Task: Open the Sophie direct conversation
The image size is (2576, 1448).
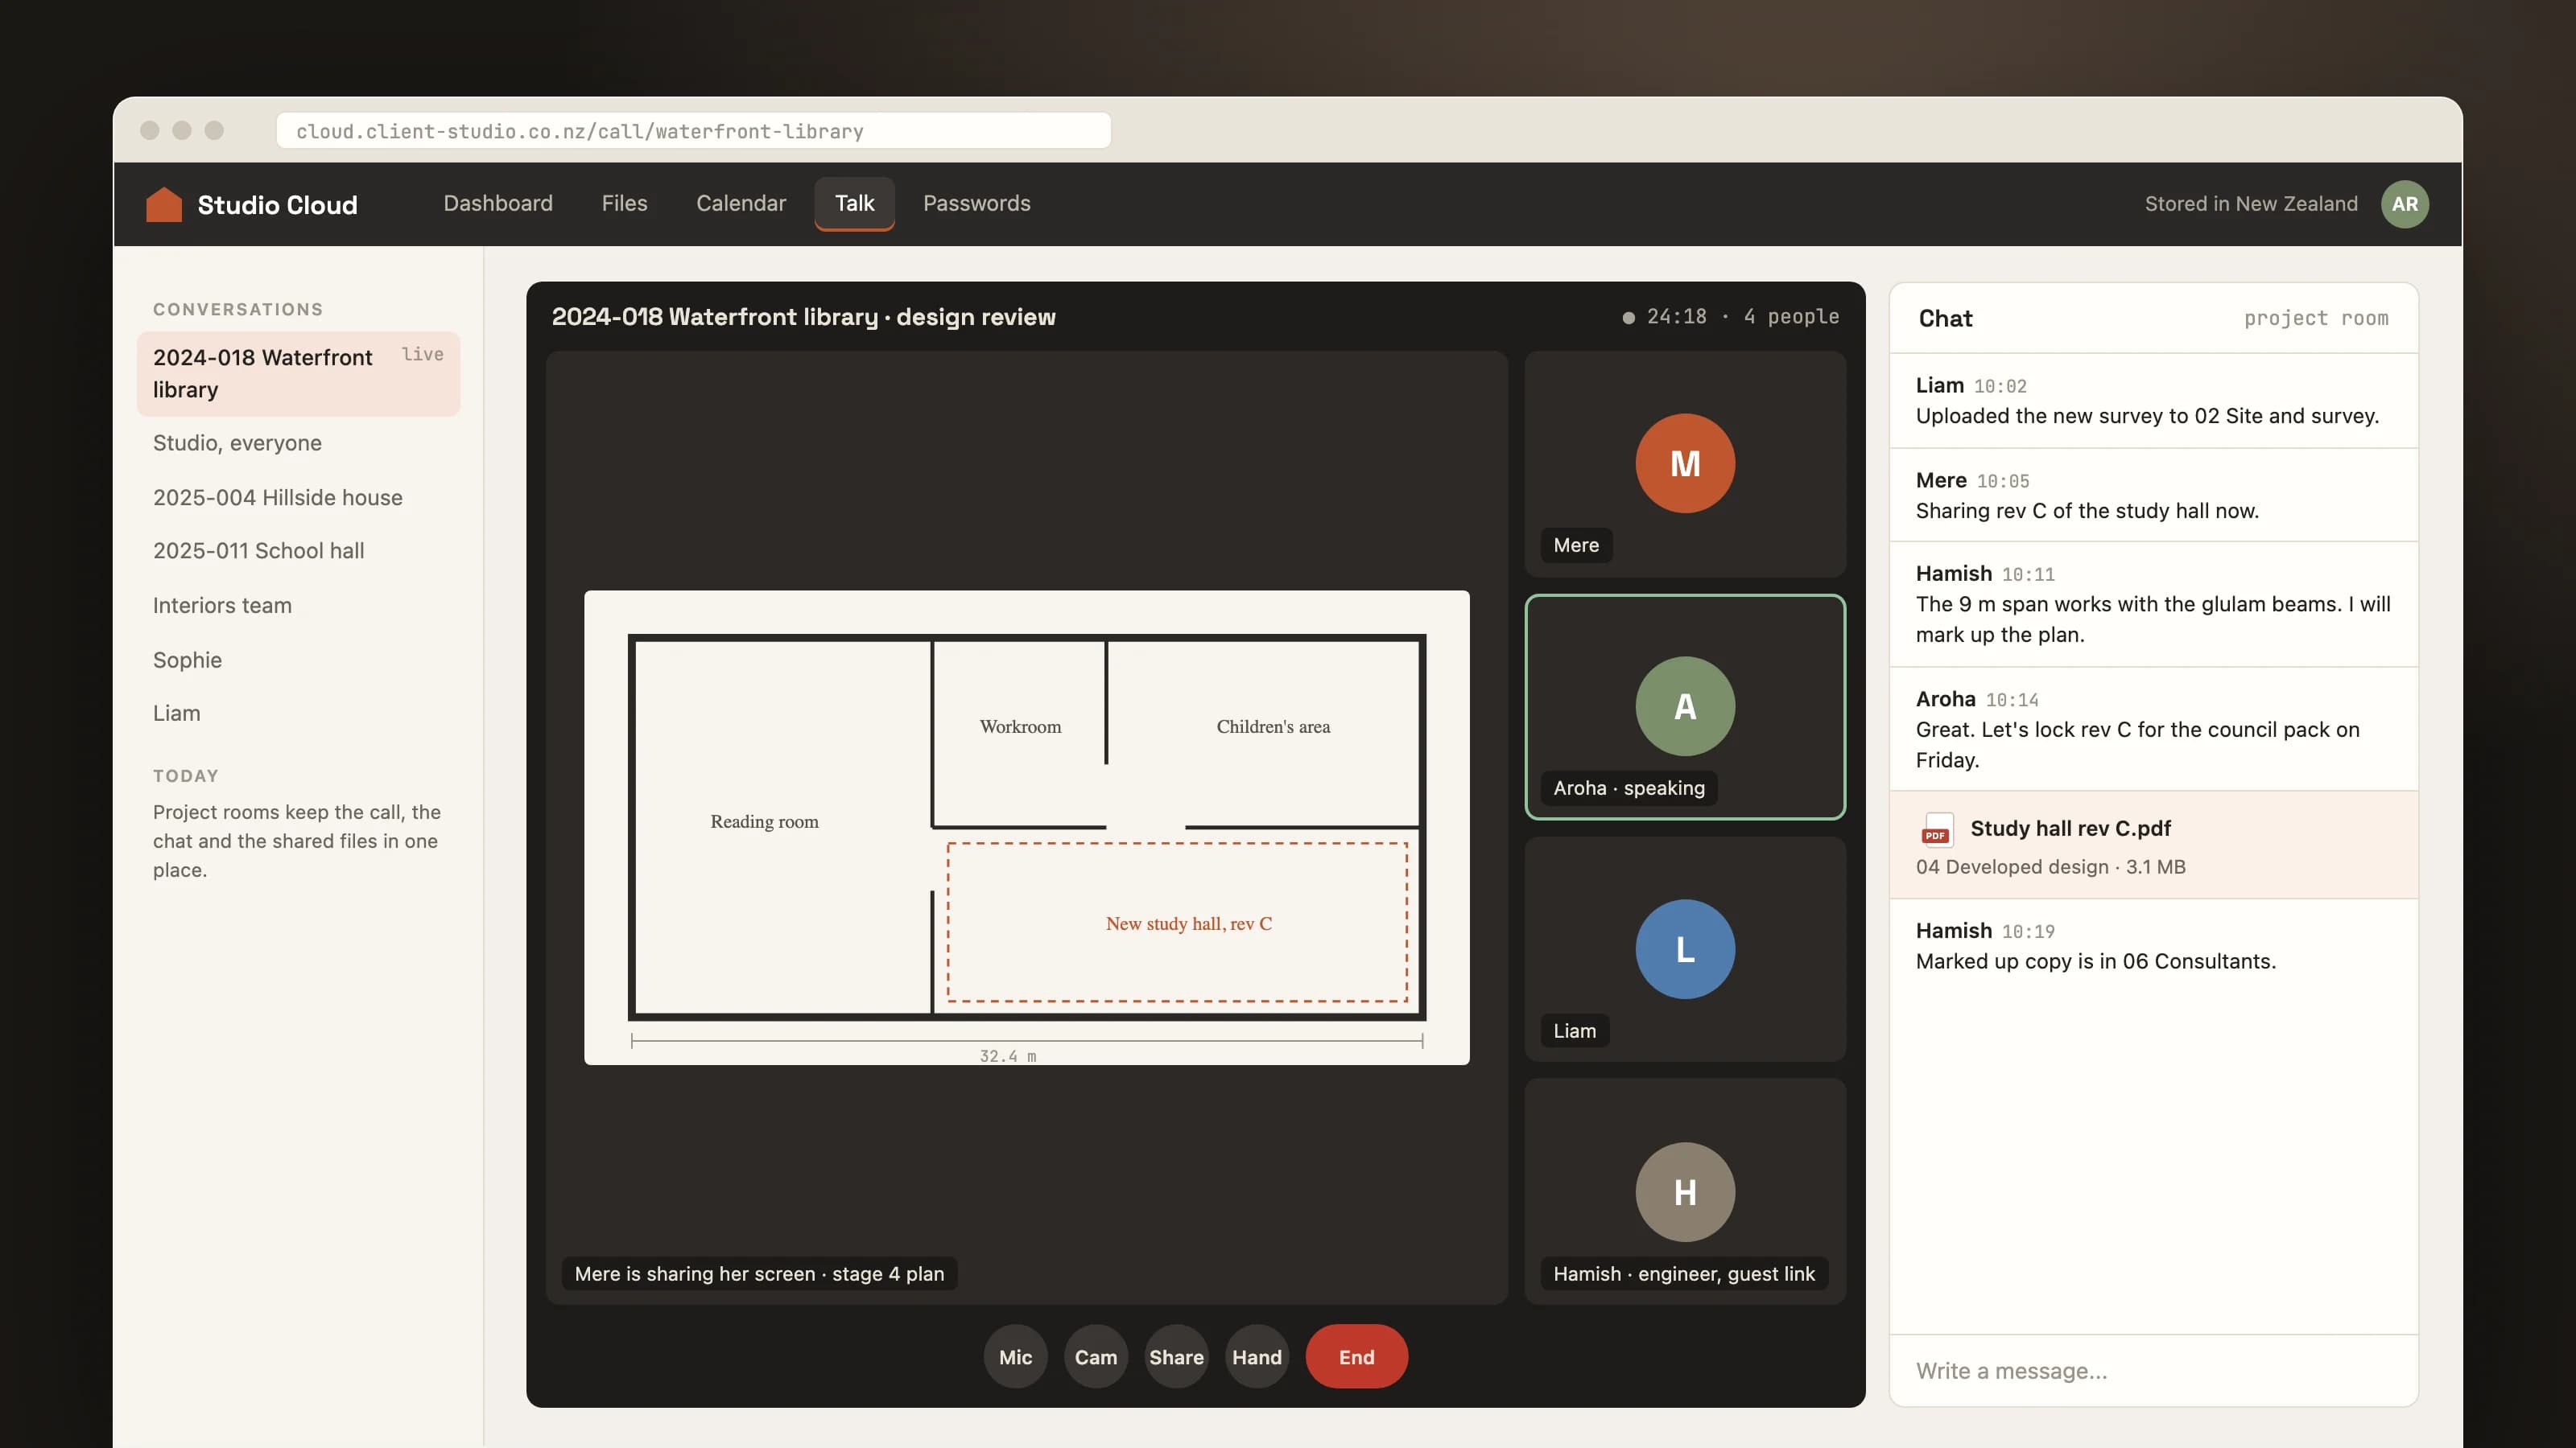Action: coord(298,660)
